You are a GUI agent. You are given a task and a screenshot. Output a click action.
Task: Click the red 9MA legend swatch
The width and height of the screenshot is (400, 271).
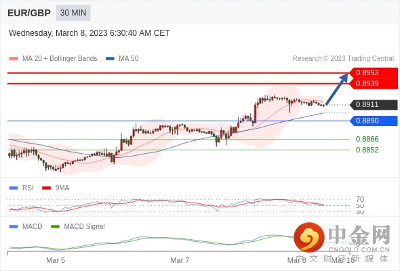(x=46, y=188)
